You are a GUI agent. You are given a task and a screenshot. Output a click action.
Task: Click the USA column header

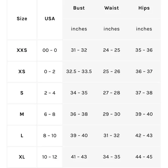coord(50,19)
